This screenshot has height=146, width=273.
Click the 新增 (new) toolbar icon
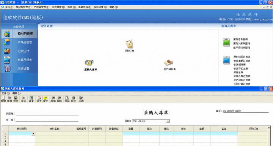[3, 99]
